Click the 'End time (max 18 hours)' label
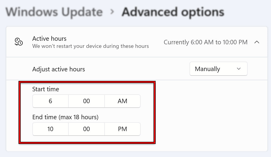271x157 pixels. (x=65, y=117)
